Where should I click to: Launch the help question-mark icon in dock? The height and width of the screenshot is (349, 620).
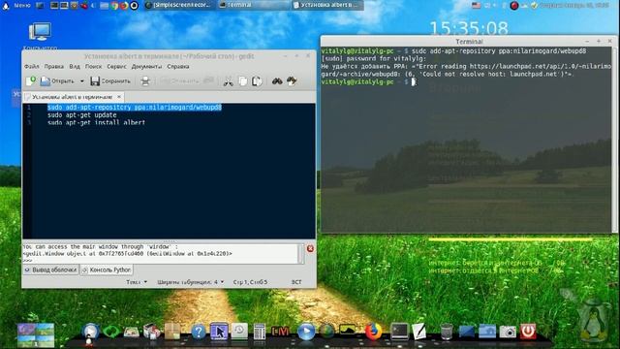tap(199, 332)
